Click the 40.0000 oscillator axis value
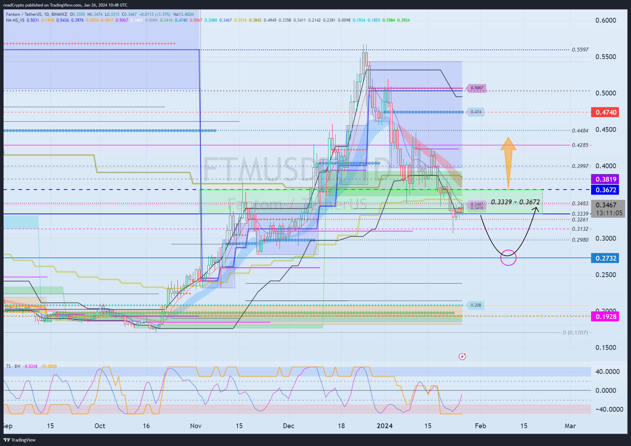Viewport: 631px width, 446px height. coord(607,371)
